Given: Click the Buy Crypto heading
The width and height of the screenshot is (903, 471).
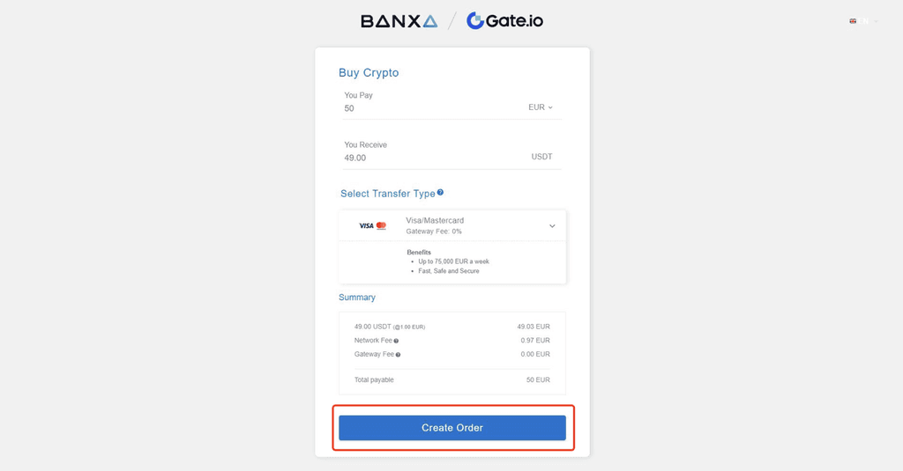Looking at the screenshot, I should [x=369, y=73].
